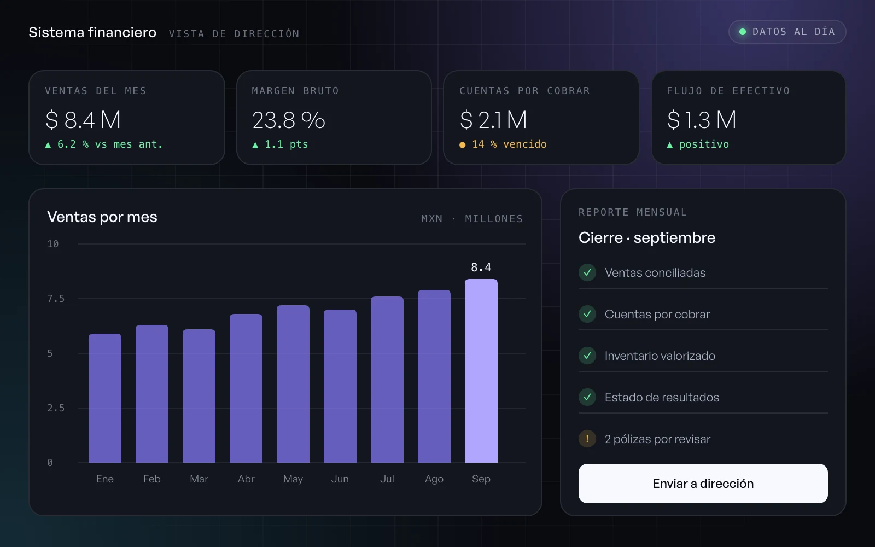
Task: Click the up triangle next to 1.1 pts
Action: click(255, 145)
